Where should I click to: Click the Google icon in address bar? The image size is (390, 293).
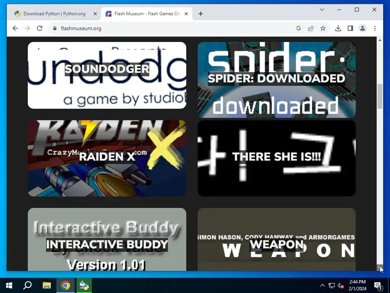(299, 28)
